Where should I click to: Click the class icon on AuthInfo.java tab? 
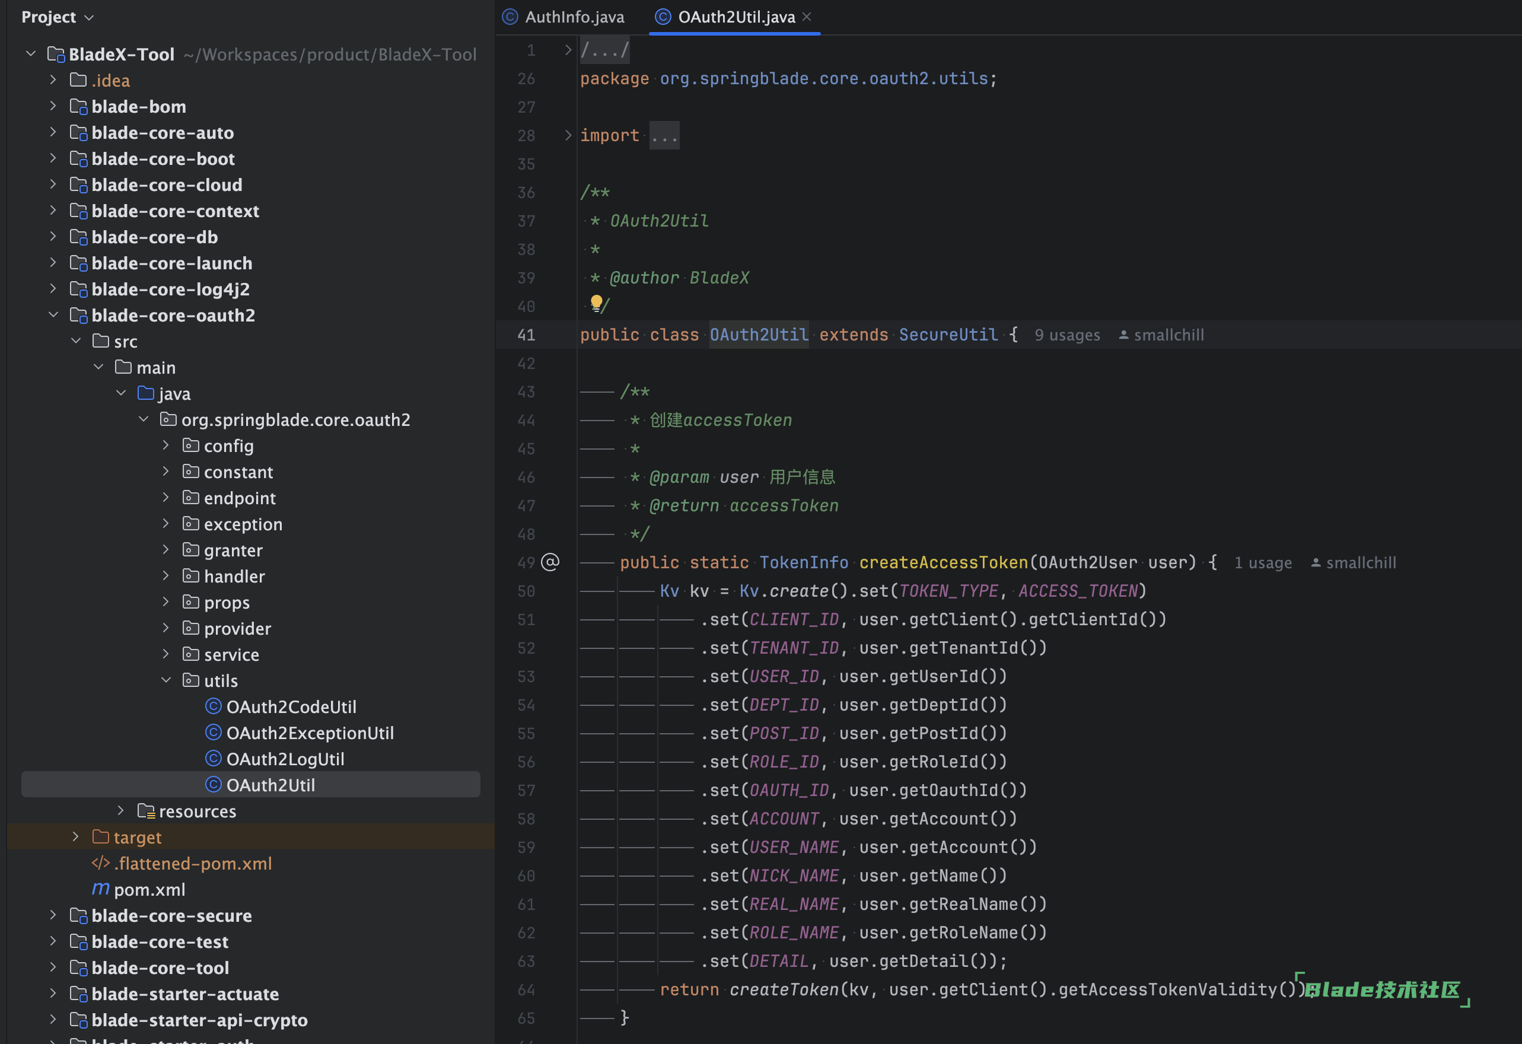pyautogui.click(x=510, y=17)
